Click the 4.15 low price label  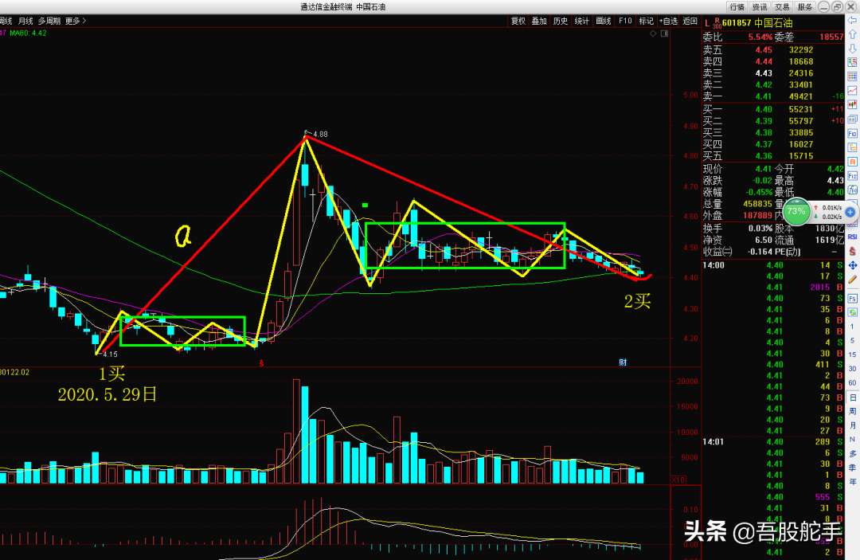coord(110,354)
